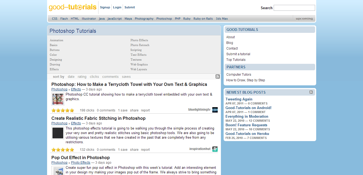Open the Web Graphics subcategory
The height and width of the screenshot is (175, 363).
click(139, 64)
